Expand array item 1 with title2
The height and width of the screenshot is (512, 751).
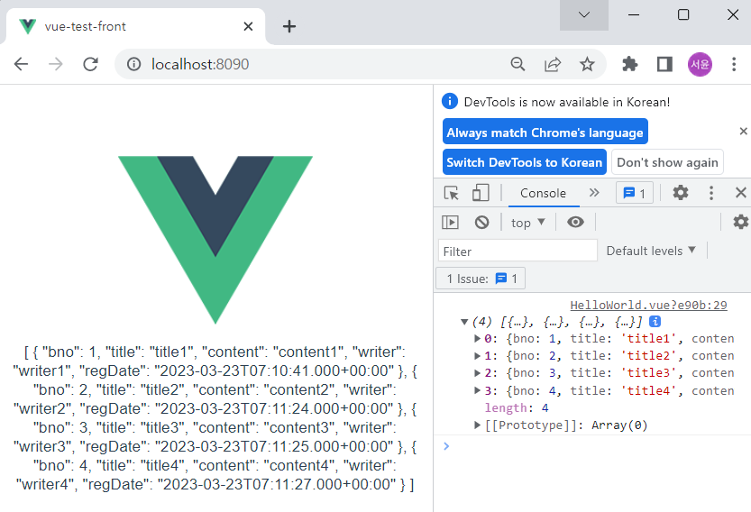click(x=477, y=356)
